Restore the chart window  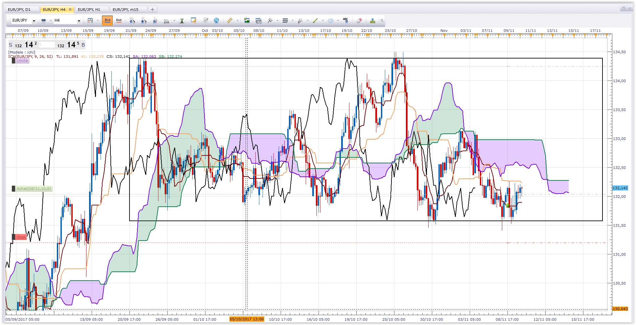[x=623, y=9]
